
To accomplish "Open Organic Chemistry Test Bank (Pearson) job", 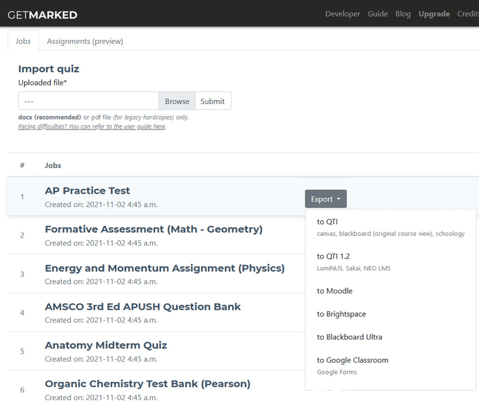I will pos(147,384).
